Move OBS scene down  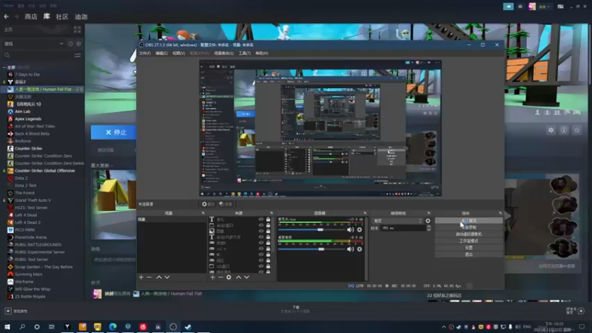pyautogui.click(x=167, y=277)
